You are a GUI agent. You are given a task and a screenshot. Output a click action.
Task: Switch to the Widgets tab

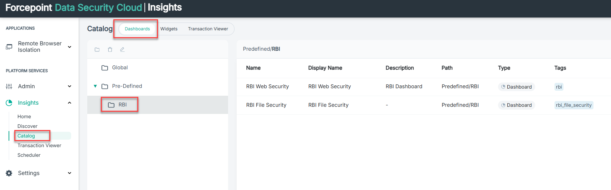[x=169, y=29]
